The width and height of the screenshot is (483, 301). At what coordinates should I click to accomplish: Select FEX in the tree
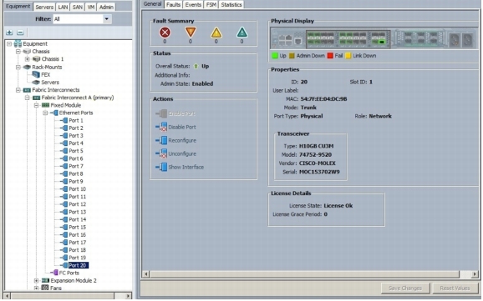point(46,75)
